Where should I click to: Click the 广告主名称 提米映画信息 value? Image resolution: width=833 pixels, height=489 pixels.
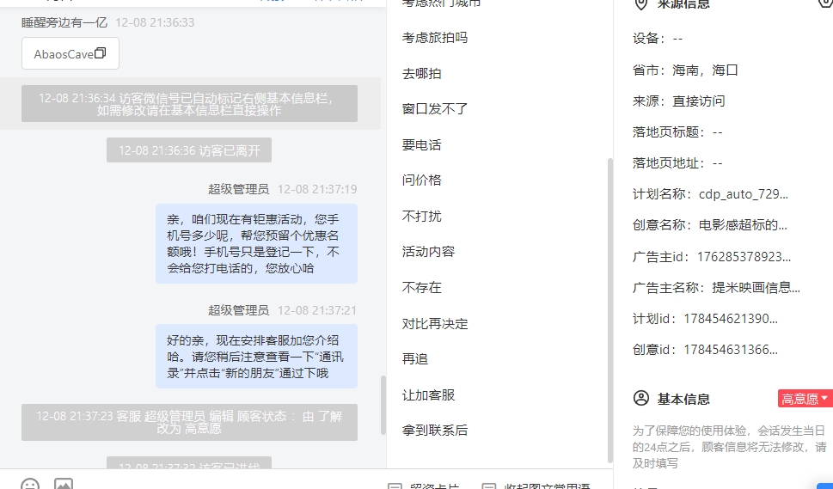[x=756, y=288]
